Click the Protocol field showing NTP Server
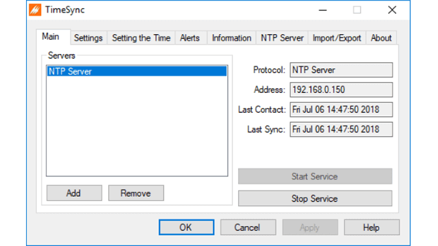 coord(341,70)
